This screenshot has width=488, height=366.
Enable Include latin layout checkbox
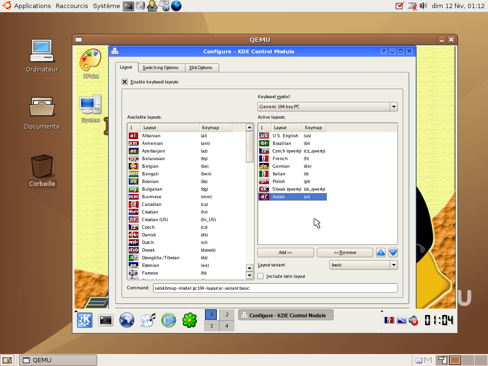(261, 276)
